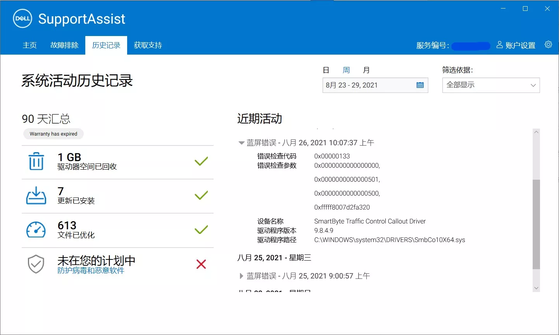Minimize the SupportAssist window
559x335 pixels.
pos(503,9)
